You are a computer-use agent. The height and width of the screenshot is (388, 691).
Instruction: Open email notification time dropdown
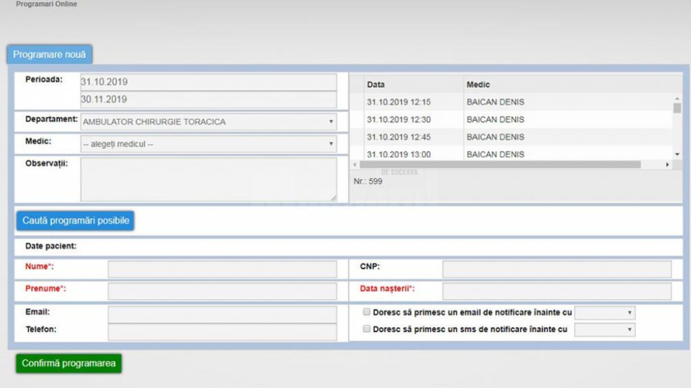click(x=605, y=313)
